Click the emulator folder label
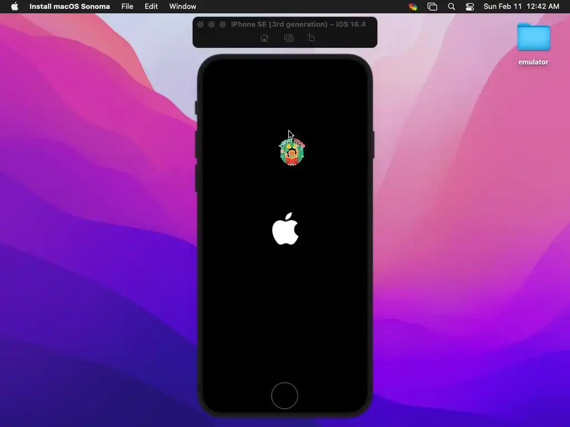Screen dimensions: 570x427 tap(533, 62)
